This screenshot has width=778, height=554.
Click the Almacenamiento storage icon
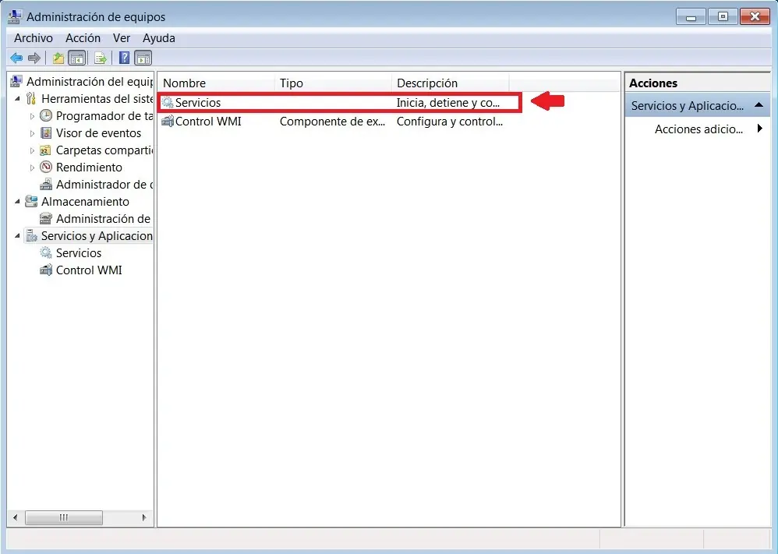[31, 201]
